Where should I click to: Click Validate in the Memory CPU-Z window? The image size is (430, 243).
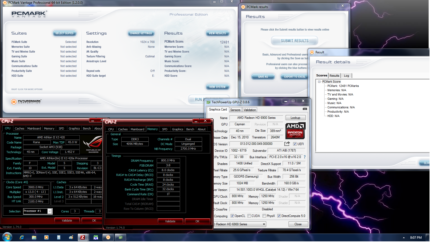tap(170, 221)
